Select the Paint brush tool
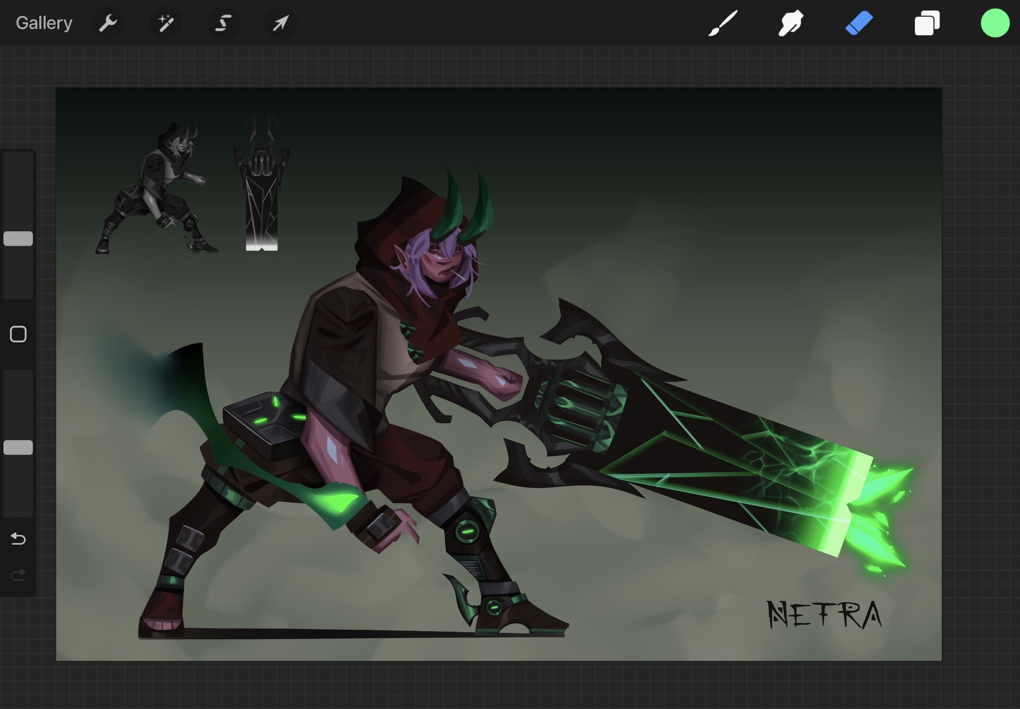1020x709 pixels. [x=722, y=23]
